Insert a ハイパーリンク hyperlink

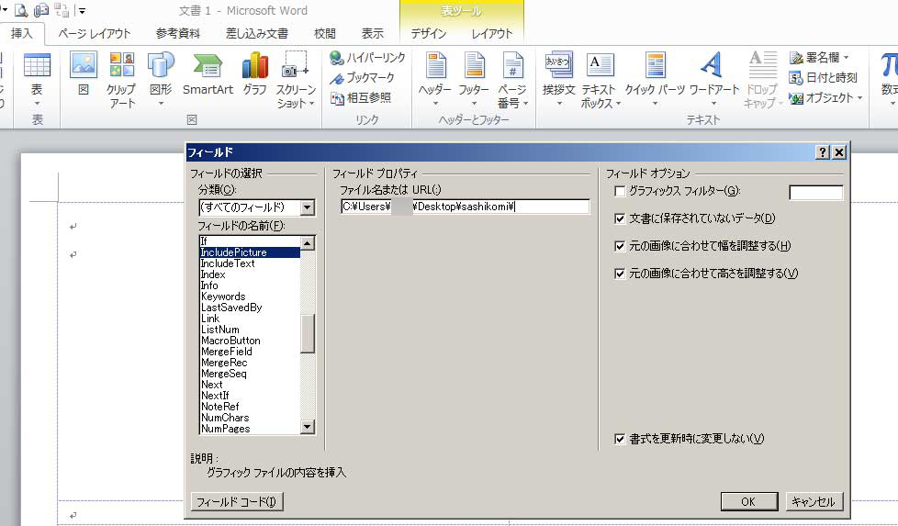367,58
